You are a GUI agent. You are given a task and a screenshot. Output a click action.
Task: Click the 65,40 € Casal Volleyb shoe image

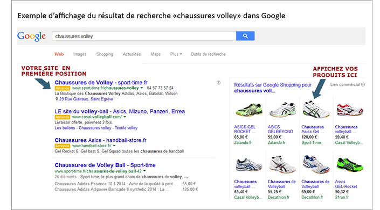[x=249, y=165]
